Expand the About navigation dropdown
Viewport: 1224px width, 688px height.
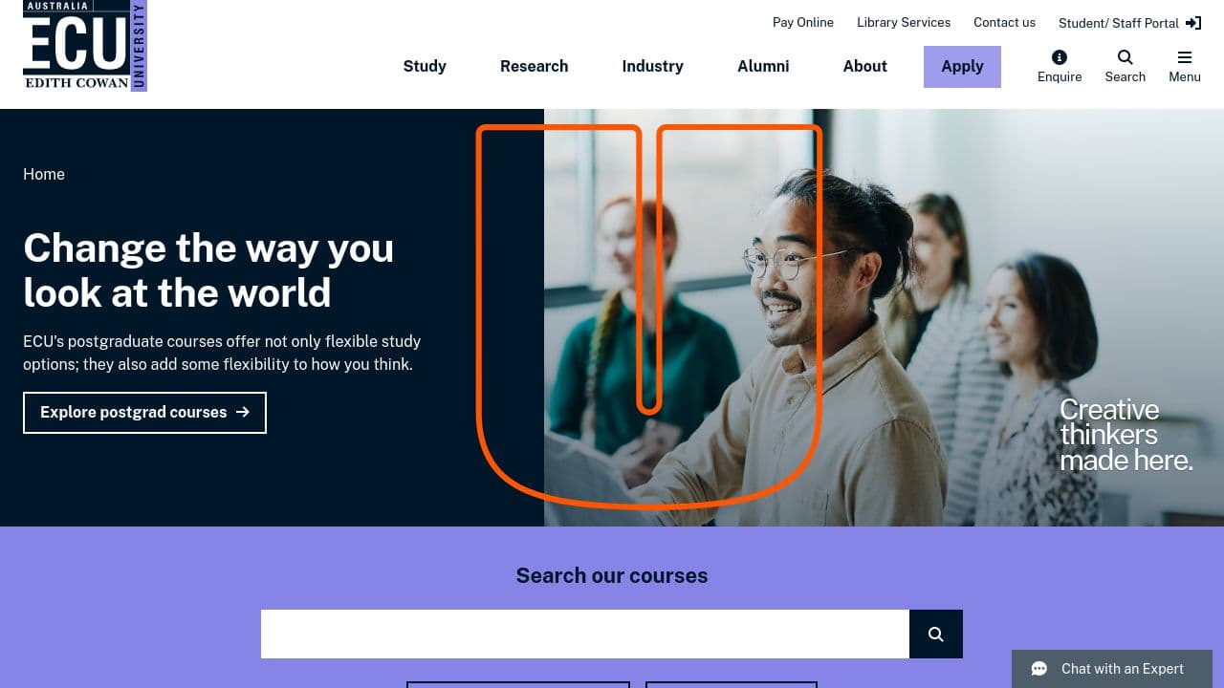(x=864, y=66)
